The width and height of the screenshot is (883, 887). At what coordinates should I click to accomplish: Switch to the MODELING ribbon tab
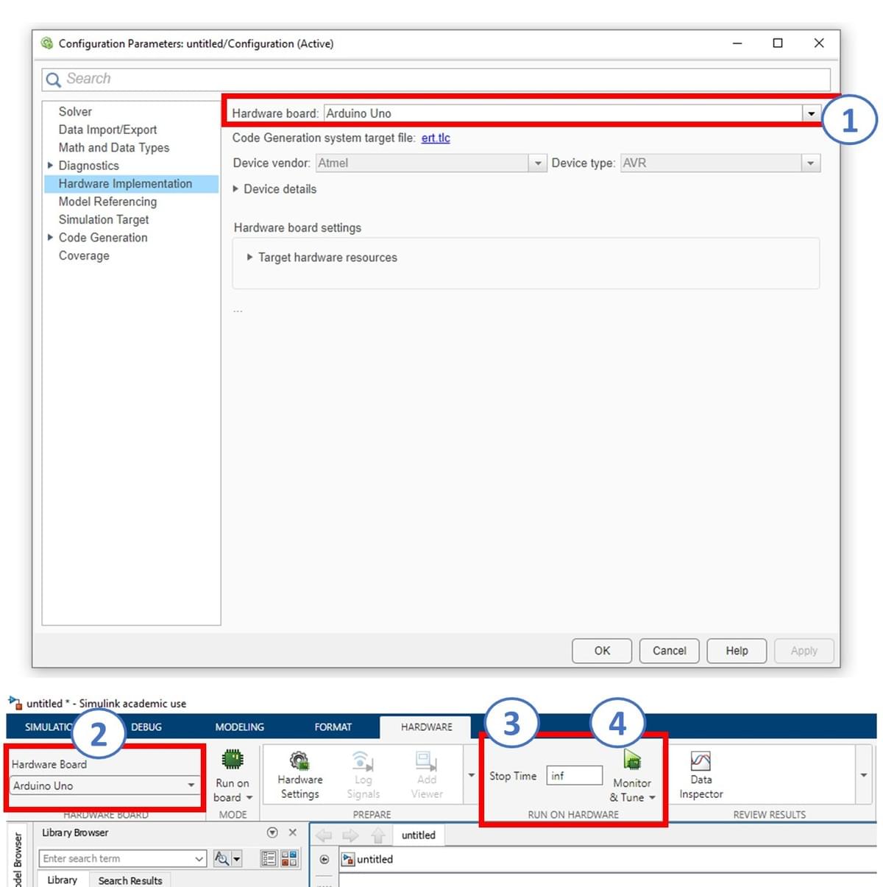(239, 727)
